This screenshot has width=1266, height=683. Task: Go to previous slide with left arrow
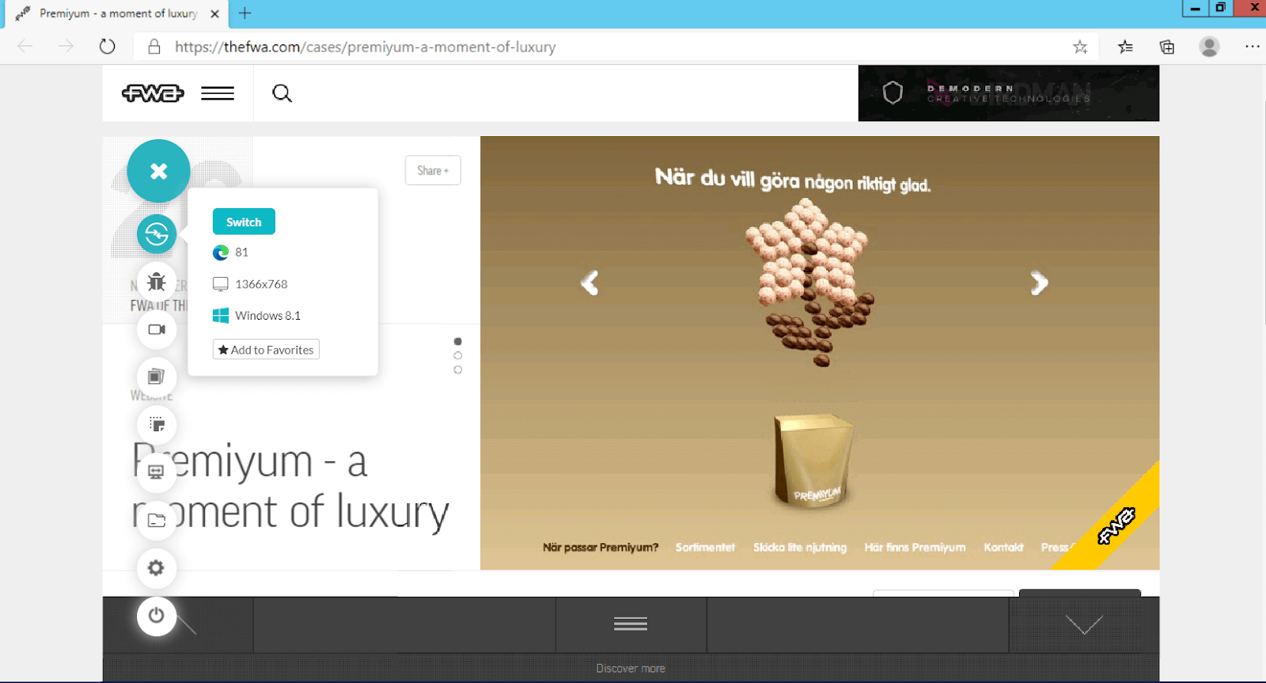pyautogui.click(x=589, y=283)
